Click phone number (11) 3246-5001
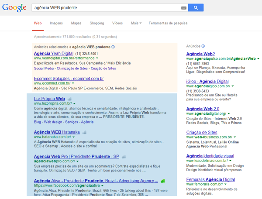Image resolution: width=262 pixels, height=199 pixels. point(86,54)
